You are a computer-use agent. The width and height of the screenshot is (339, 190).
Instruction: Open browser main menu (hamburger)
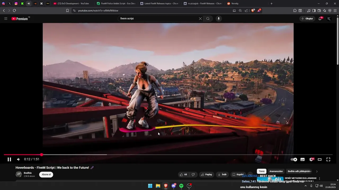[335, 11]
